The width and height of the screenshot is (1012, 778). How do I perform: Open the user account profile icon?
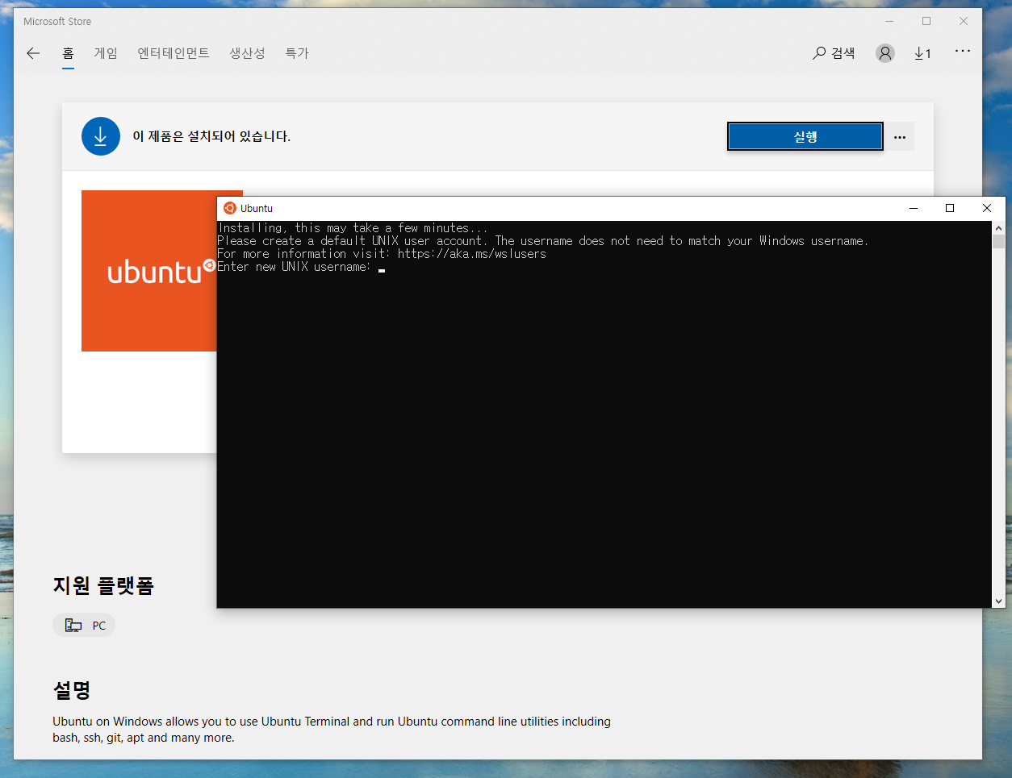(x=885, y=53)
